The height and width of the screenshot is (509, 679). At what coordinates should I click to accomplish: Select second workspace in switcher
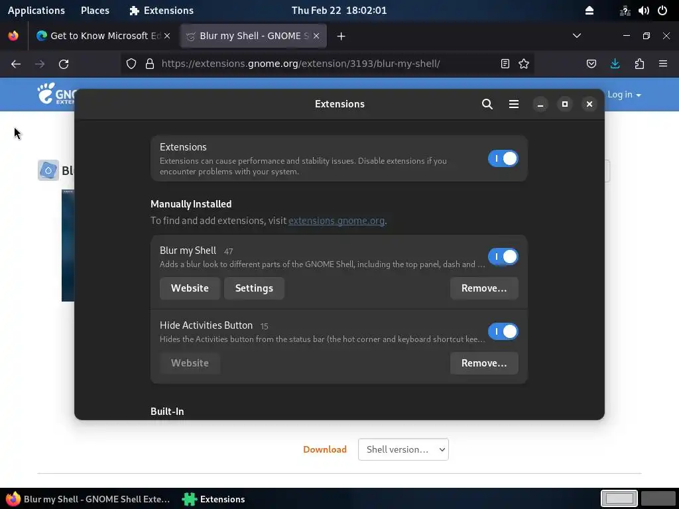coord(658,498)
